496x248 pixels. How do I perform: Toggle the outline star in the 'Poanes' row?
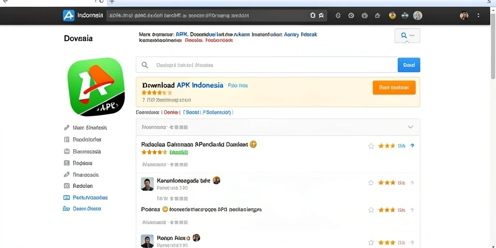(371, 210)
